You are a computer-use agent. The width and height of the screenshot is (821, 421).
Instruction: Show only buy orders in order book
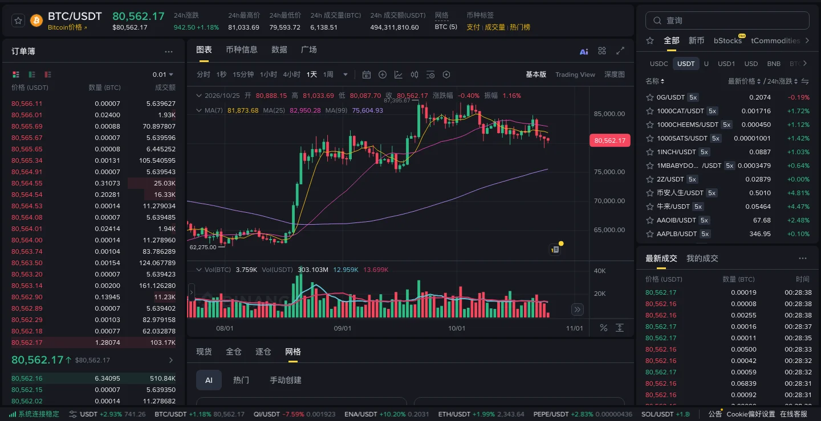click(x=32, y=75)
